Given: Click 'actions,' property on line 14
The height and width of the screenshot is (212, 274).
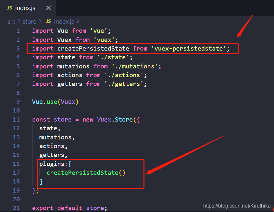Looking at the screenshot, I should pyautogui.click(x=53, y=146).
